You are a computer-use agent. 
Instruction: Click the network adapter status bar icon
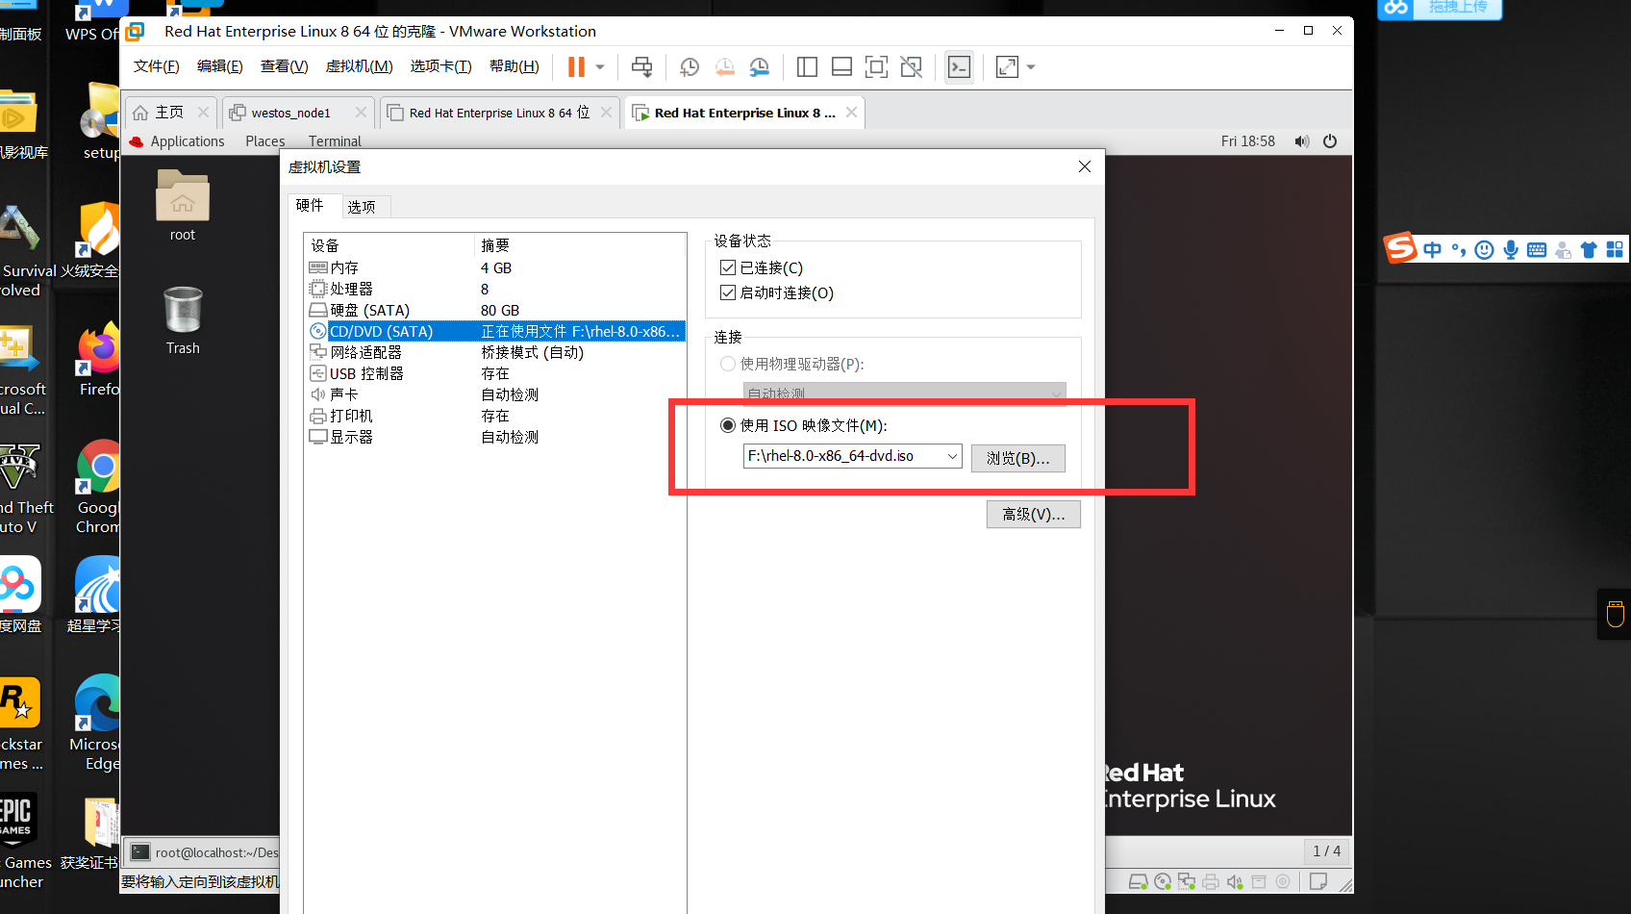pyautogui.click(x=1187, y=881)
